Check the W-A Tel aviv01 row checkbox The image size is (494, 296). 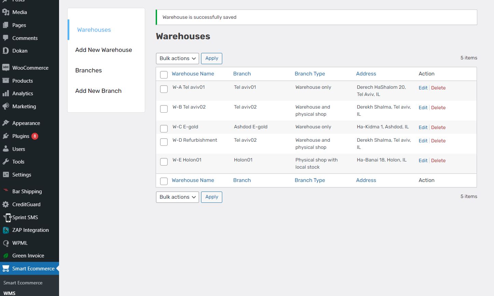pyautogui.click(x=164, y=89)
